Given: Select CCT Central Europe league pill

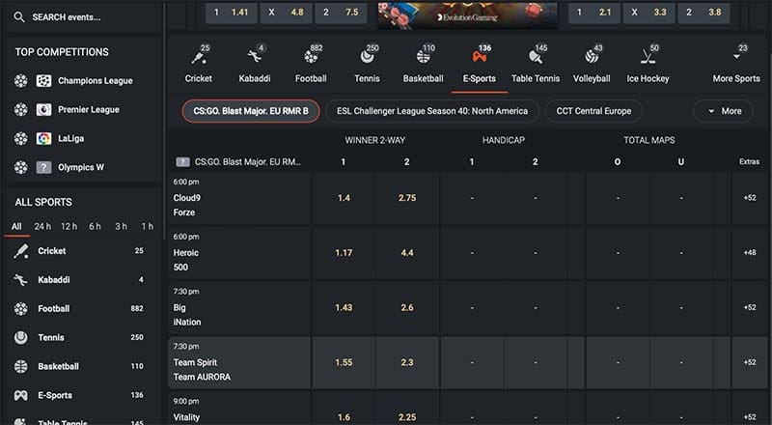Looking at the screenshot, I should (593, 111).
